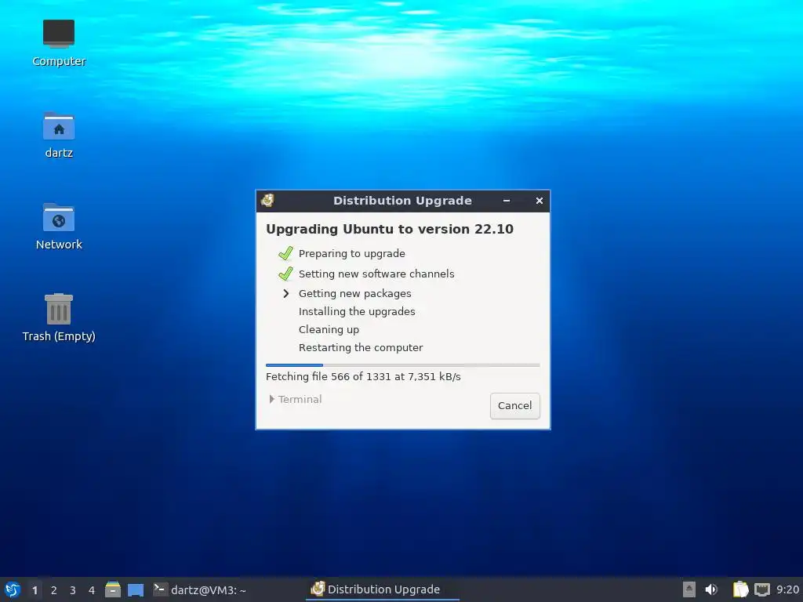The width and height of the screenshot is (803, 602).
Task: Switch to workspace 4
Action: click(92, 590)
